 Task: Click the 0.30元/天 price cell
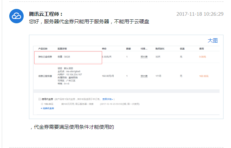[107, 57]
